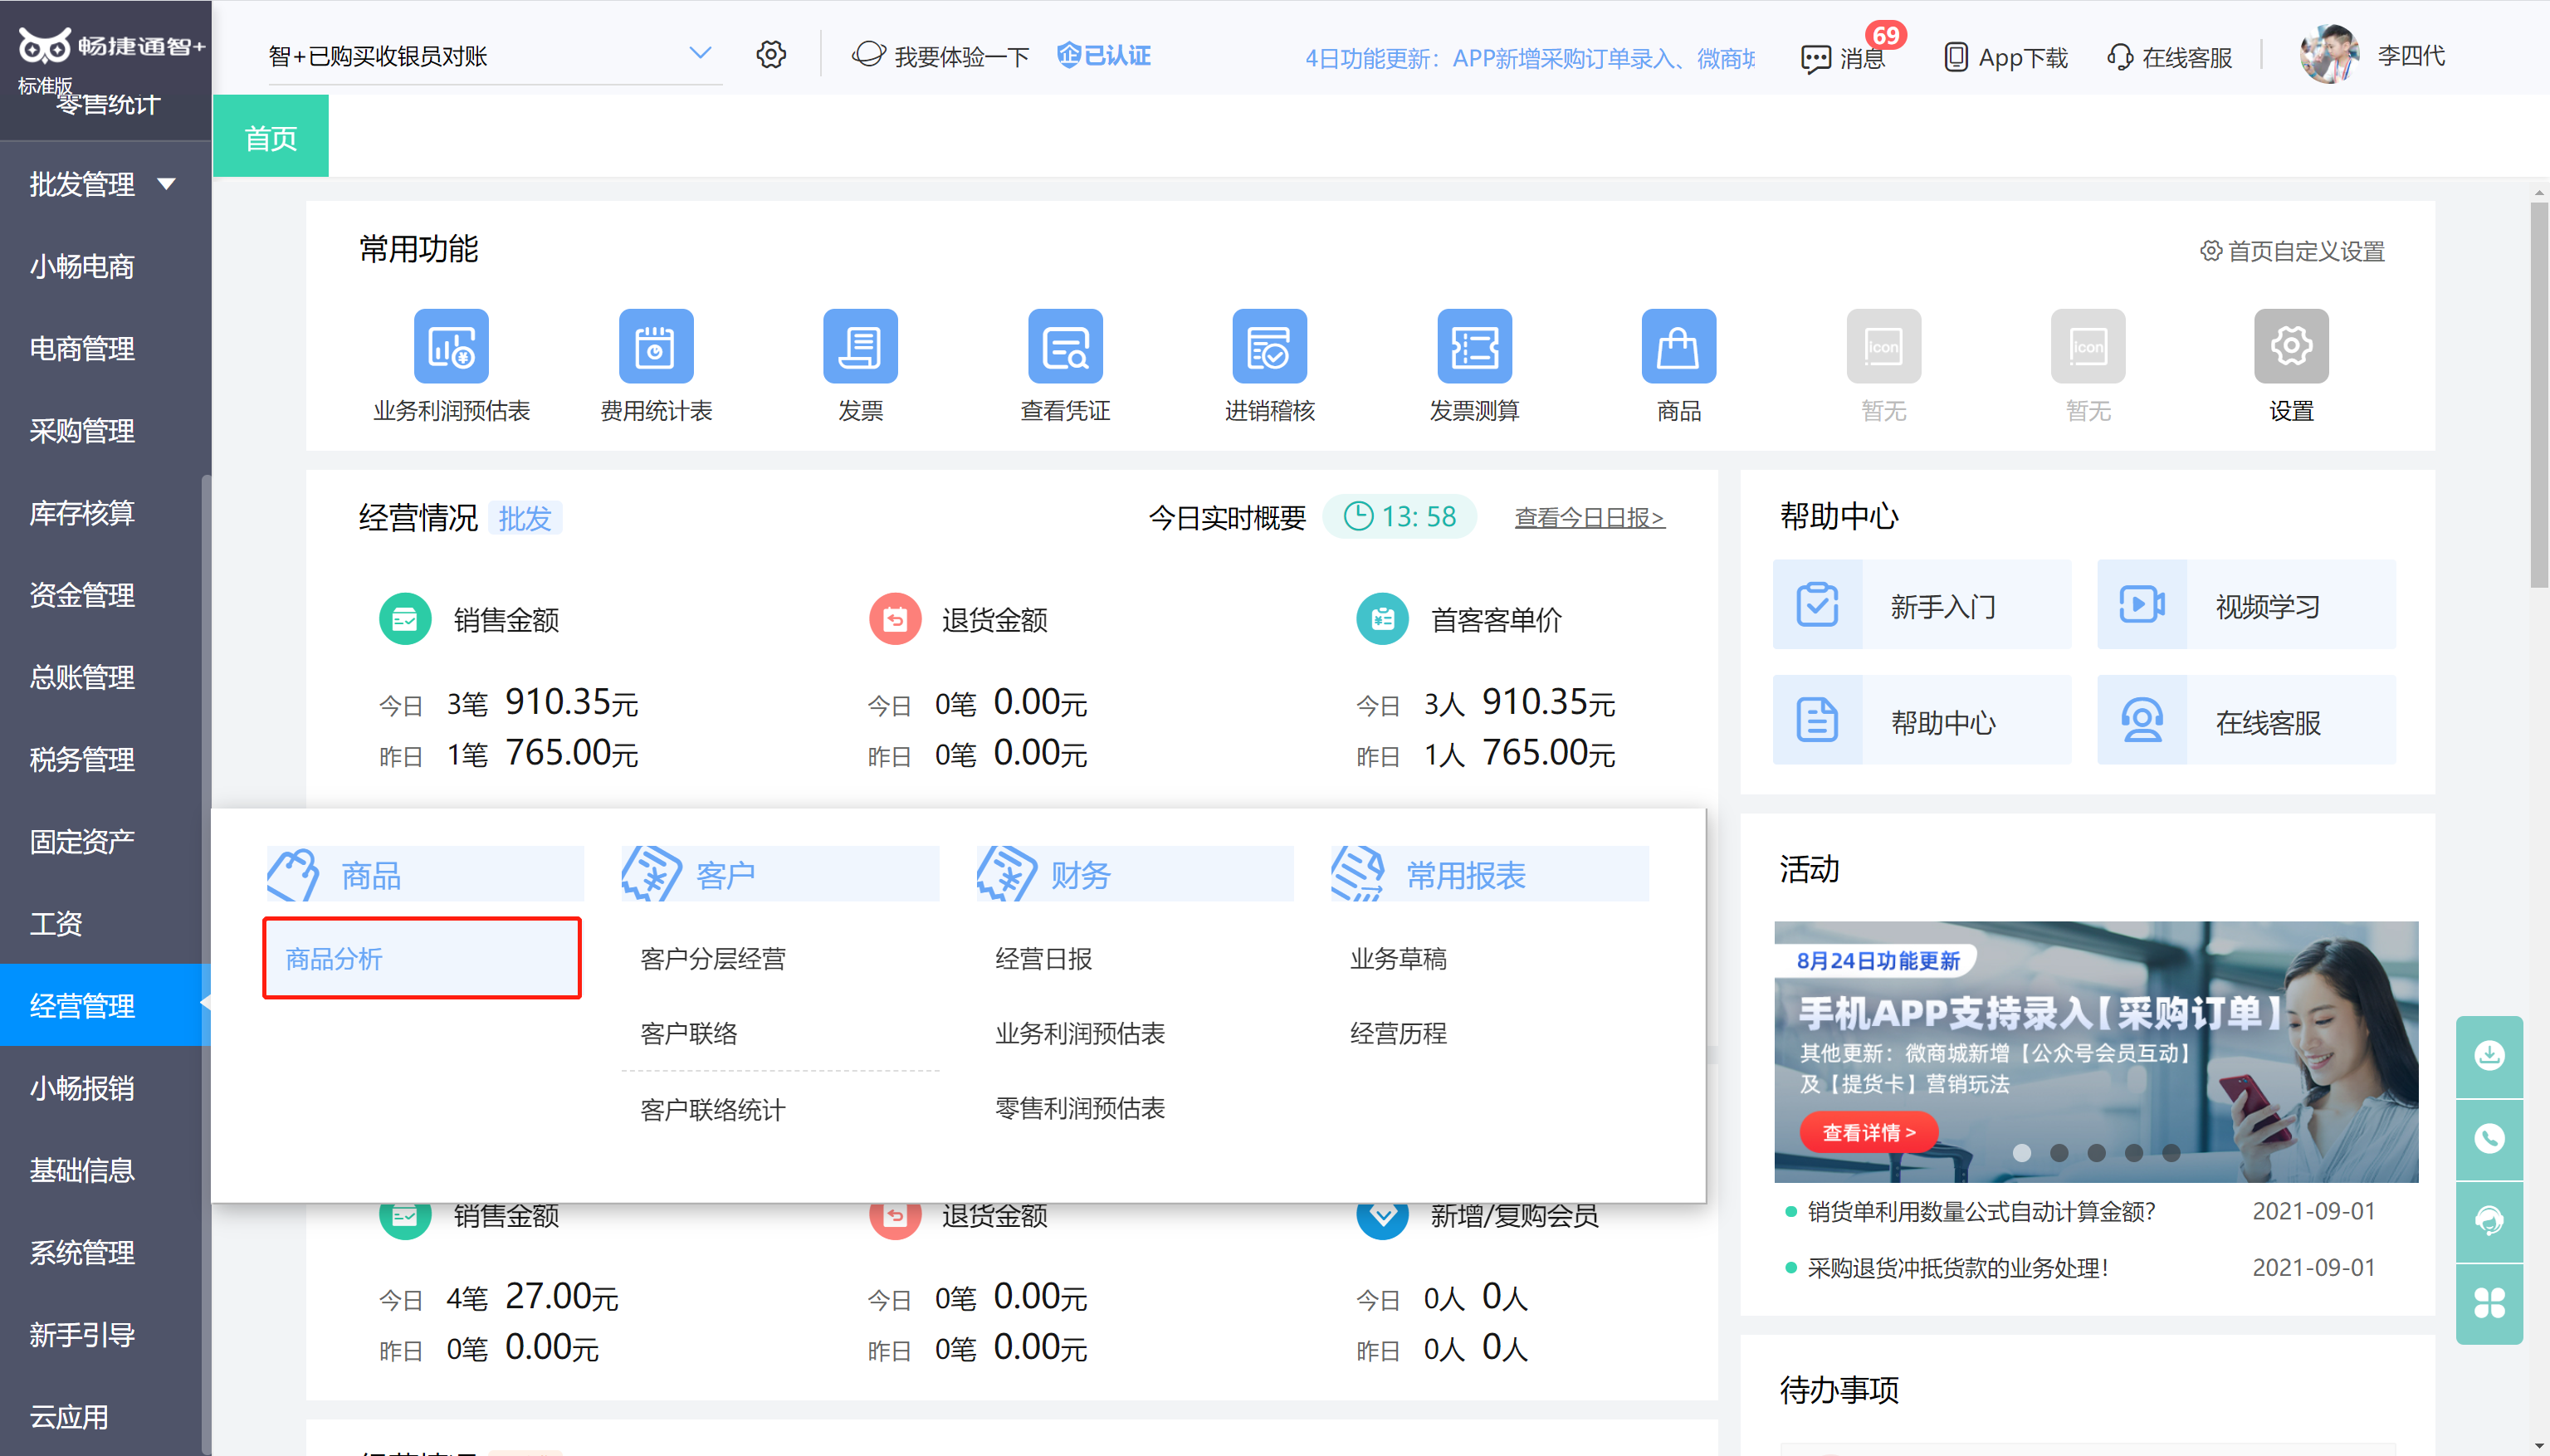Viewport: 2550px width, 1456px height.
Task: Select the last banner carousel dot
Action: 2171,1153
